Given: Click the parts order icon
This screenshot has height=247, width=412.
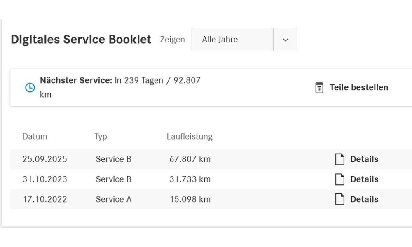Looking at the screenshot, I should [319, 88].
